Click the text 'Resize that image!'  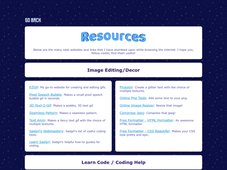(x=169, y=106)
